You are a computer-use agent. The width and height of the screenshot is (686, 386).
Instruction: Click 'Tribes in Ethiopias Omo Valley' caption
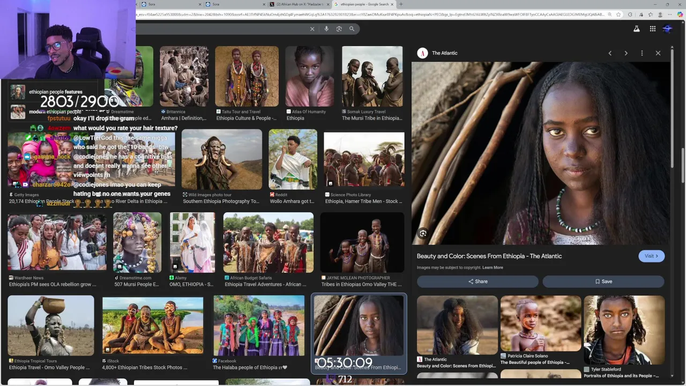(361, 285)
